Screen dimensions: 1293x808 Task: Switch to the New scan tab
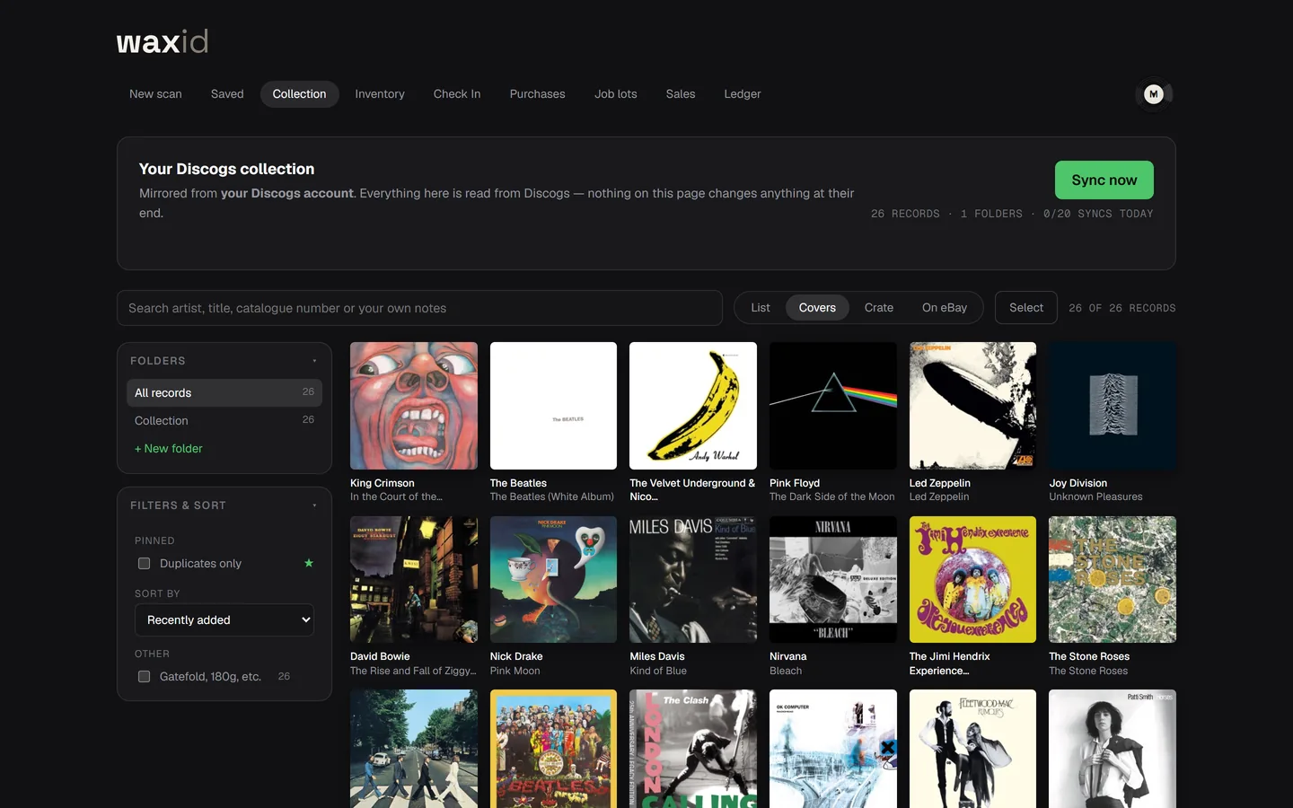click(x=155, y=94)
